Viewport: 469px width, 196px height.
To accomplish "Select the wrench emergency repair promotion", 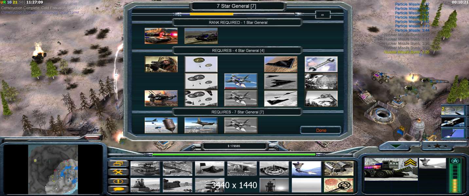I will [321, 64].
